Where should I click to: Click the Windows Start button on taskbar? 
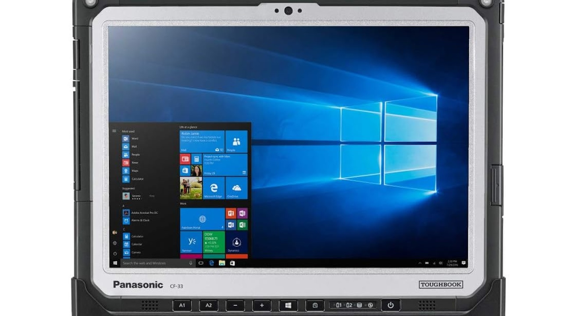click(115, 263)
